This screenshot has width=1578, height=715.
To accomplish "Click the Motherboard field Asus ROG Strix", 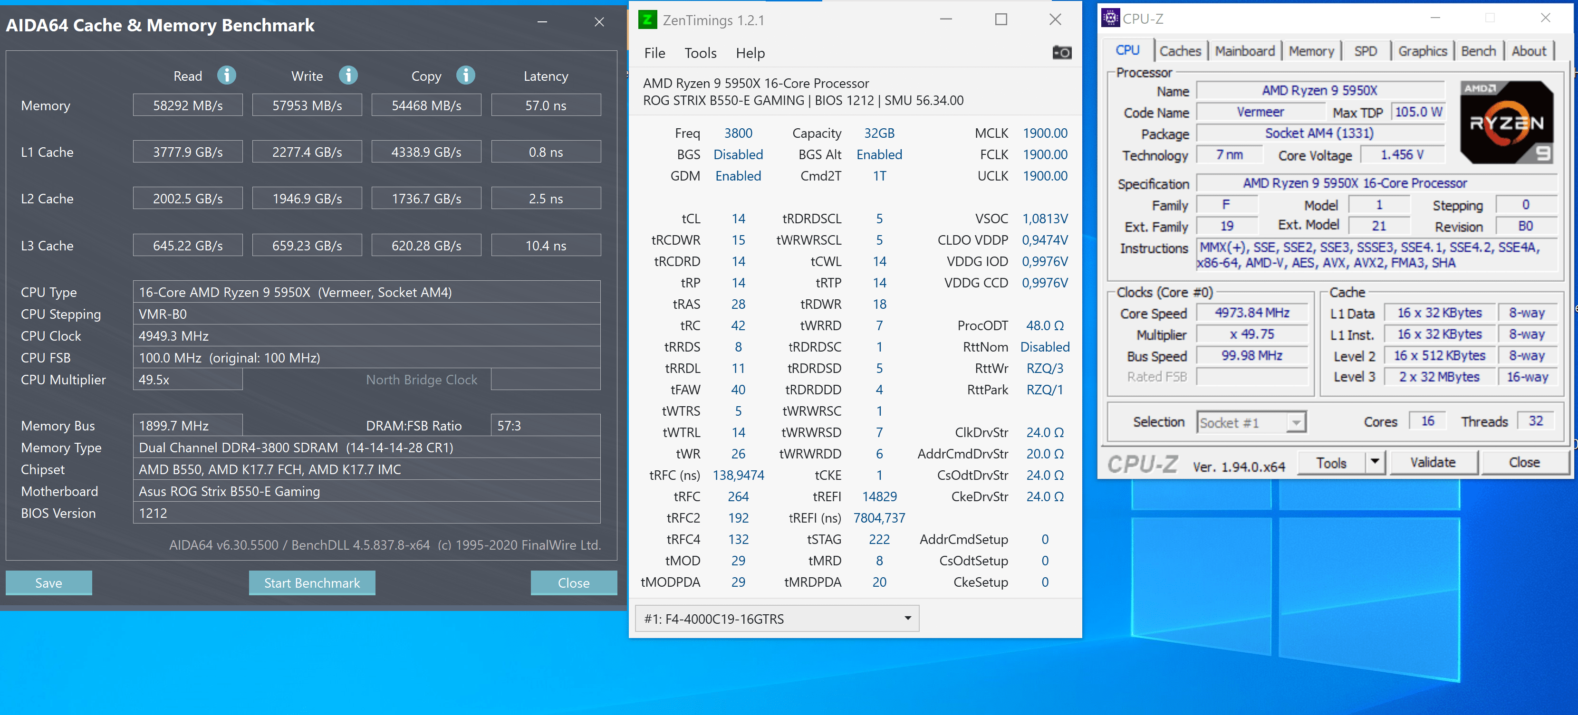I will click(x=366, y=492).
